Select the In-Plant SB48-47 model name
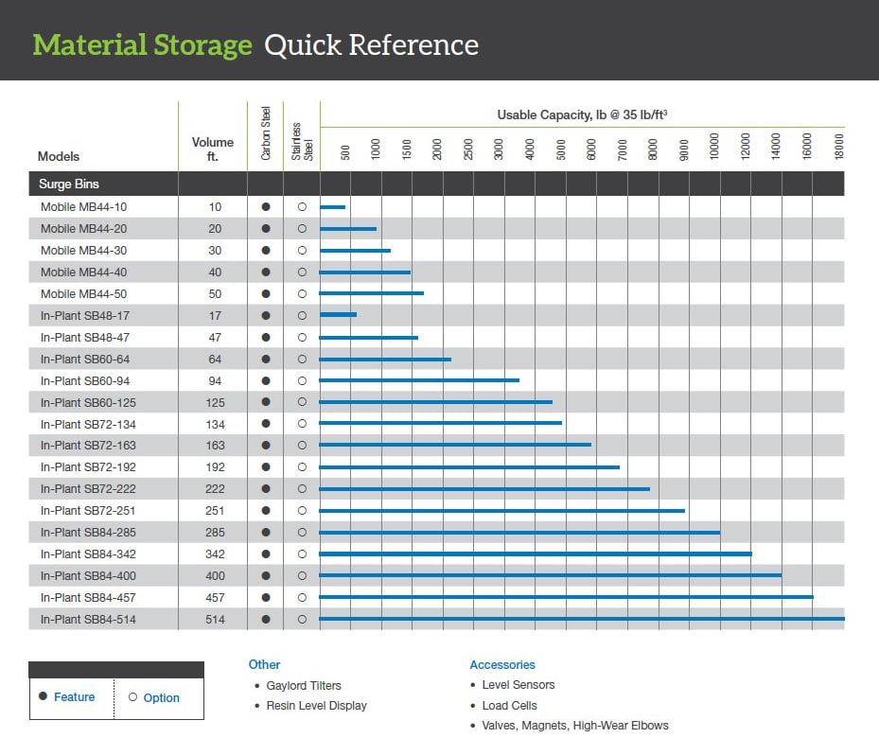This screenshot has width=879, height=738. [x=84, y=338]
